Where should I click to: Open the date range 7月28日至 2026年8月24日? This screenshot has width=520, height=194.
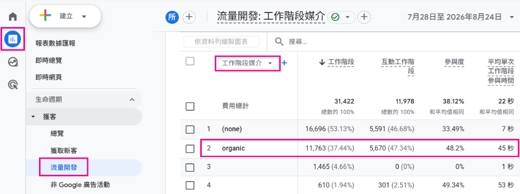[461, 17]
